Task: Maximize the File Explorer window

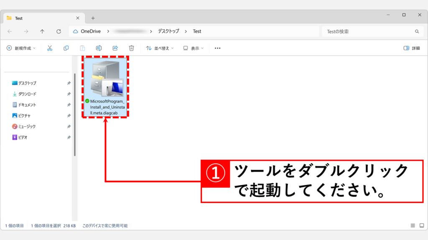Action: (x=404, y=15)
